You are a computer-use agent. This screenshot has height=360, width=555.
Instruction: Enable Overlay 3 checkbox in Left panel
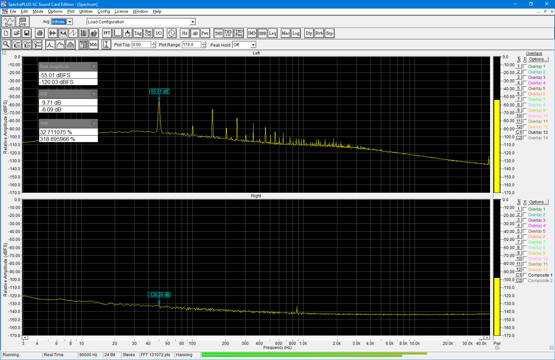coord(525,78)
